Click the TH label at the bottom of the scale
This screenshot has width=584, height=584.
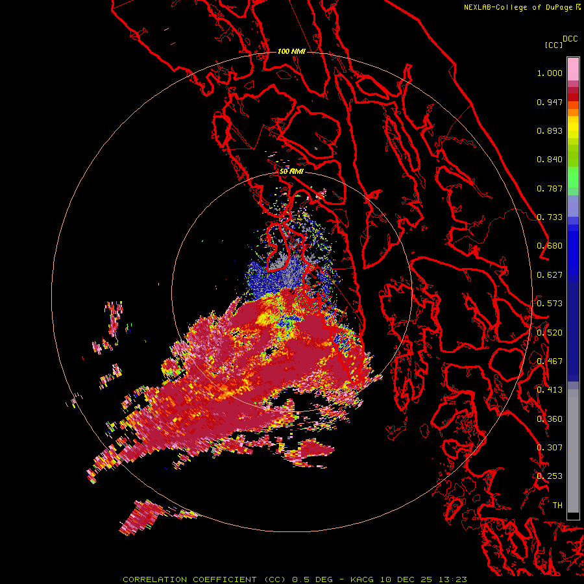pos(557,505)
